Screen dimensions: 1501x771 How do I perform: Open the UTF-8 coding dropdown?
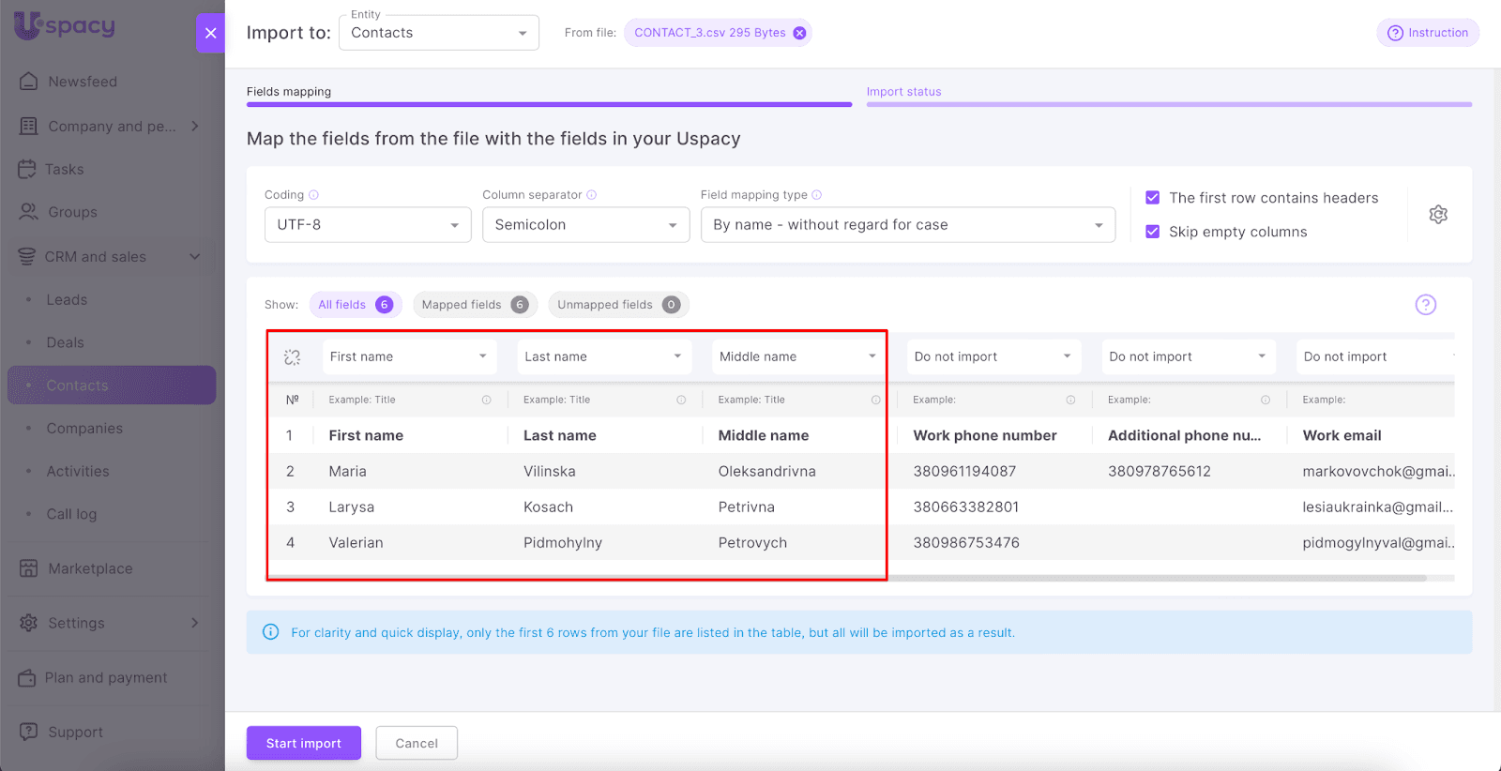[x=367, y=225]
